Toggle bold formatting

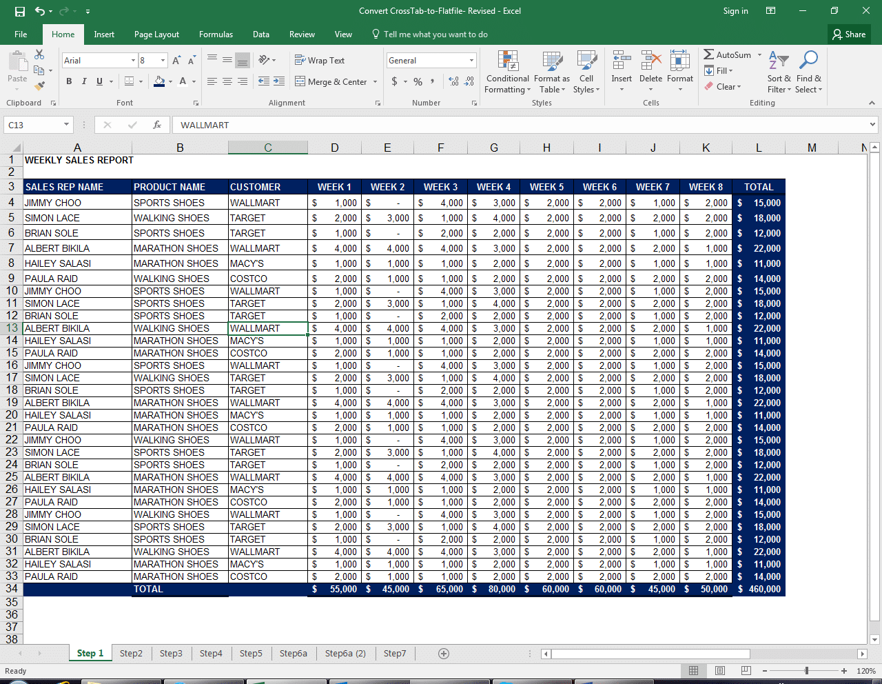69,81
